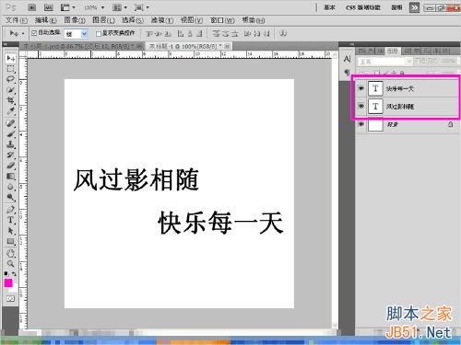
Task: Select the Healing Brush tool
Action: click(11, 123)
